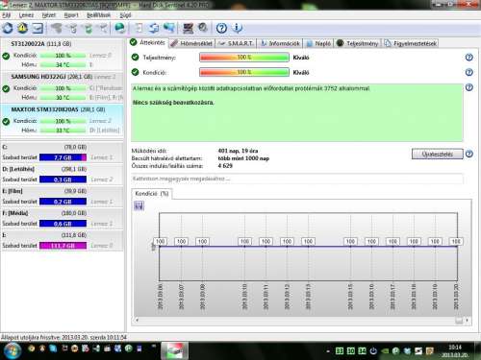
Task: Open the Windows Start orb
Action: coord(12,350)
